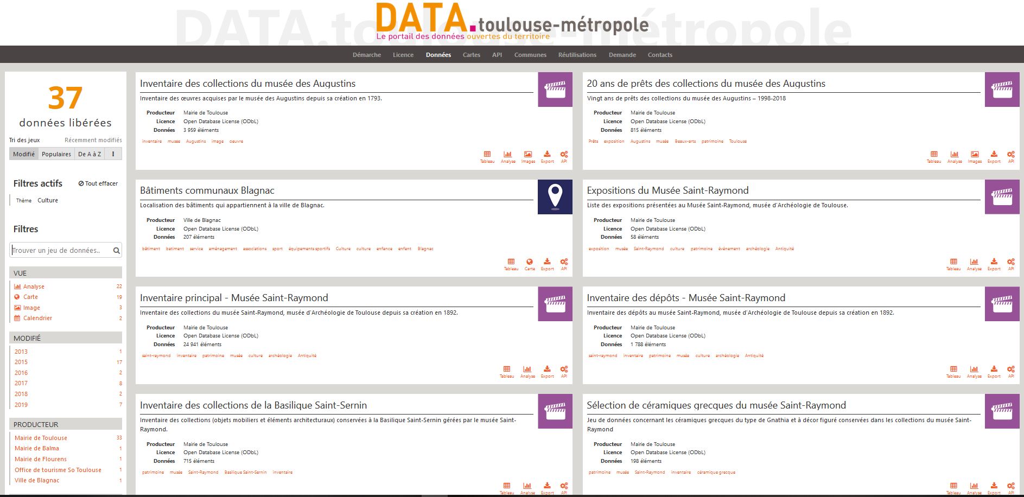The height and width of the screenshot is (497, 1024).
Task: Filter by modified year 2015
Action: pyautogui.click(x=21, y=362)
